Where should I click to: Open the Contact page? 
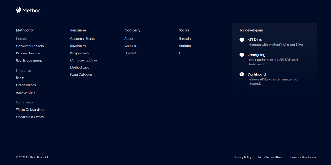tap(130, 53)
